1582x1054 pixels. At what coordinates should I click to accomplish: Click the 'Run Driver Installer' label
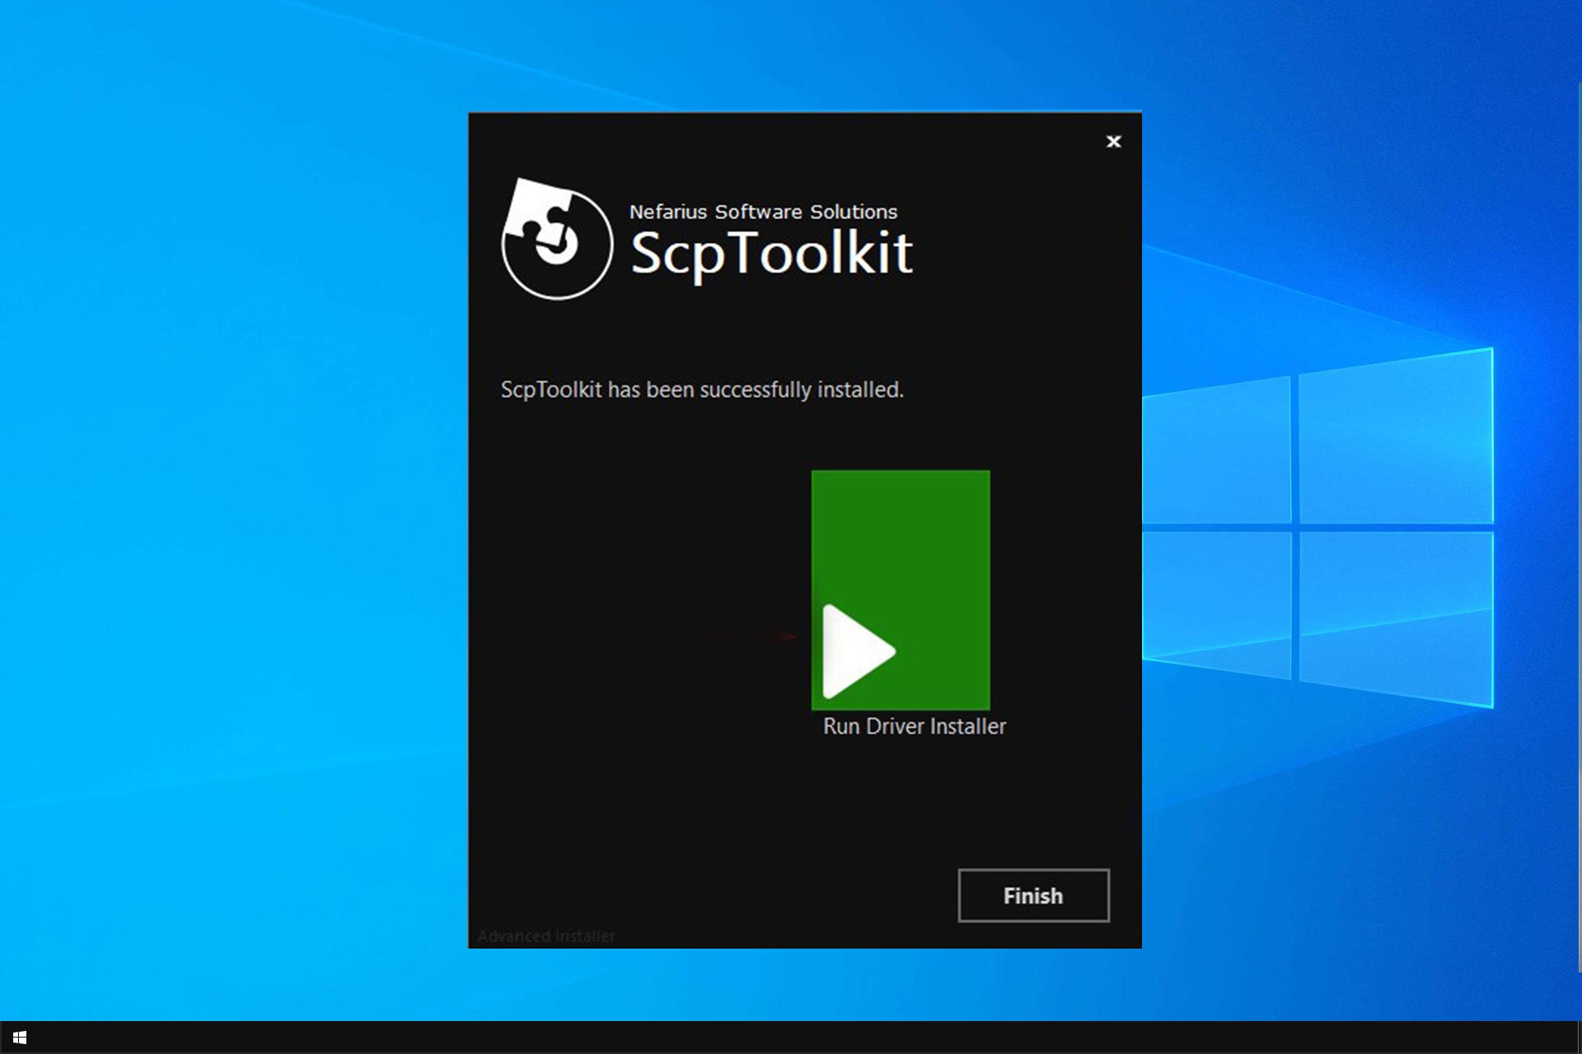click(x=915, y=726)
